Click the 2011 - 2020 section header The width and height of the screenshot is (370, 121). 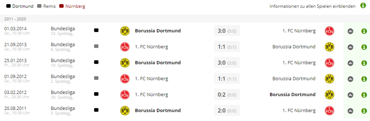[15, 19]
